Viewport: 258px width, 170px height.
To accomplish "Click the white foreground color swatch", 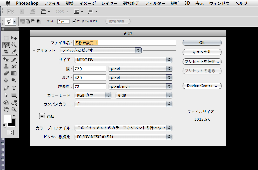I will click(x=7, y=119).
